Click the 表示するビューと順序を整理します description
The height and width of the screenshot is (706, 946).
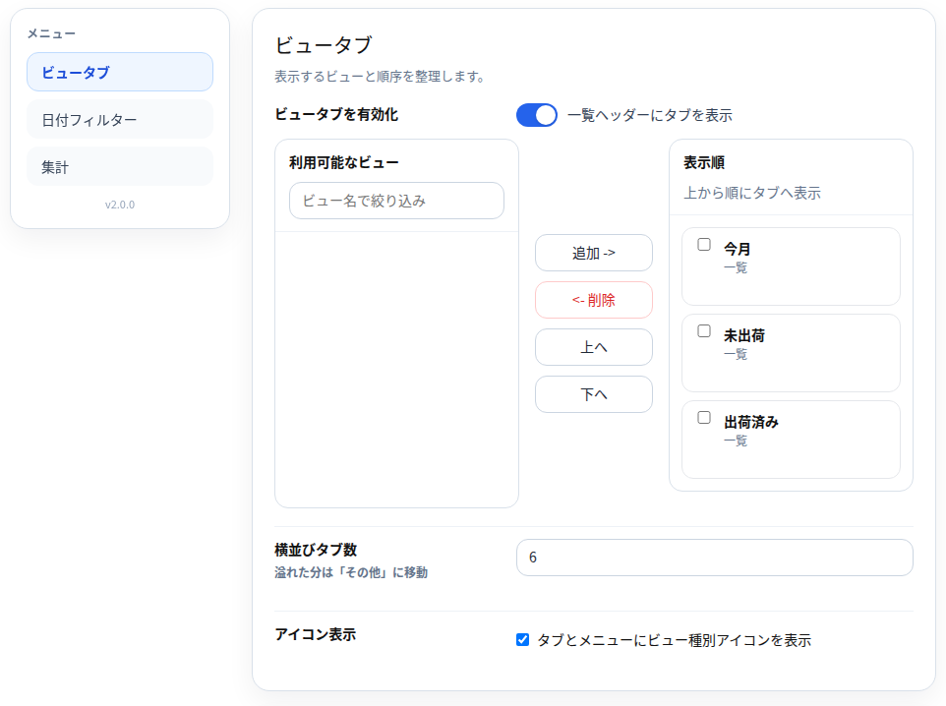[380, 77]
